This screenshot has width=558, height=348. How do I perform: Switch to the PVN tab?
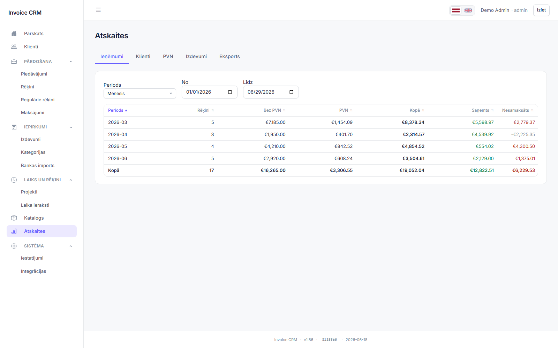168,56
